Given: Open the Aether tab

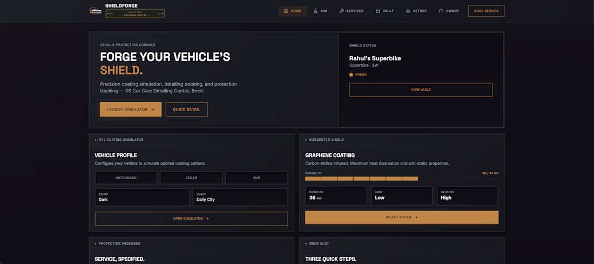Looking at the screenshot, I should (416, 11).
